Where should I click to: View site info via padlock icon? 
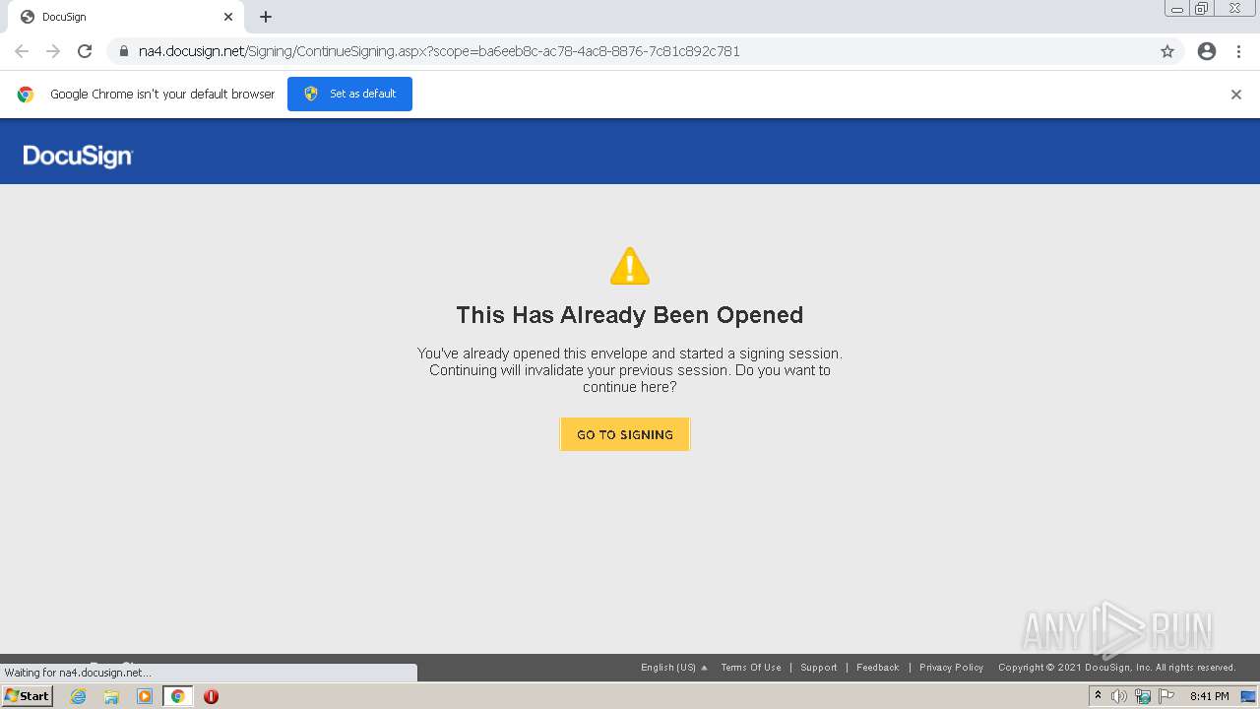[x=124, y=51]
